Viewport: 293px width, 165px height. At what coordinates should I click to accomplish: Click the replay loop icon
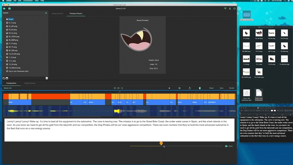pyautogui.click(x=189, y=88)
